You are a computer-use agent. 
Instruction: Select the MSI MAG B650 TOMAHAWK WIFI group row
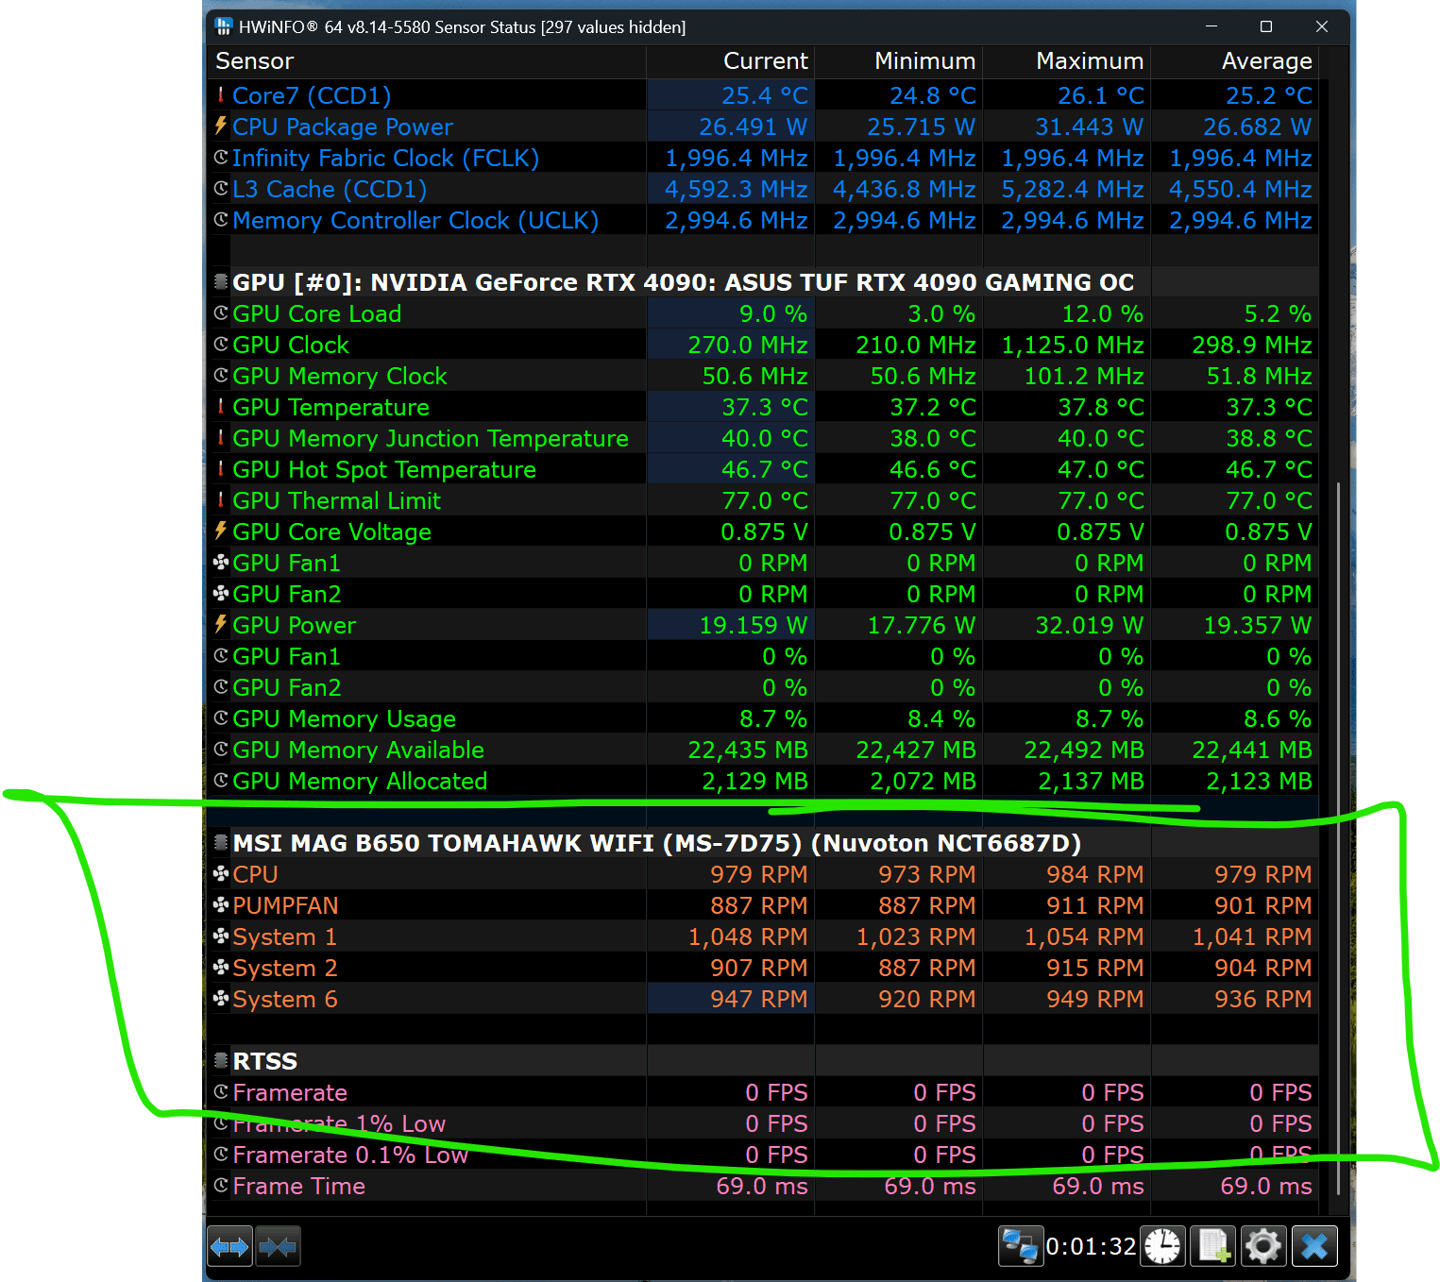coord(763,843)
